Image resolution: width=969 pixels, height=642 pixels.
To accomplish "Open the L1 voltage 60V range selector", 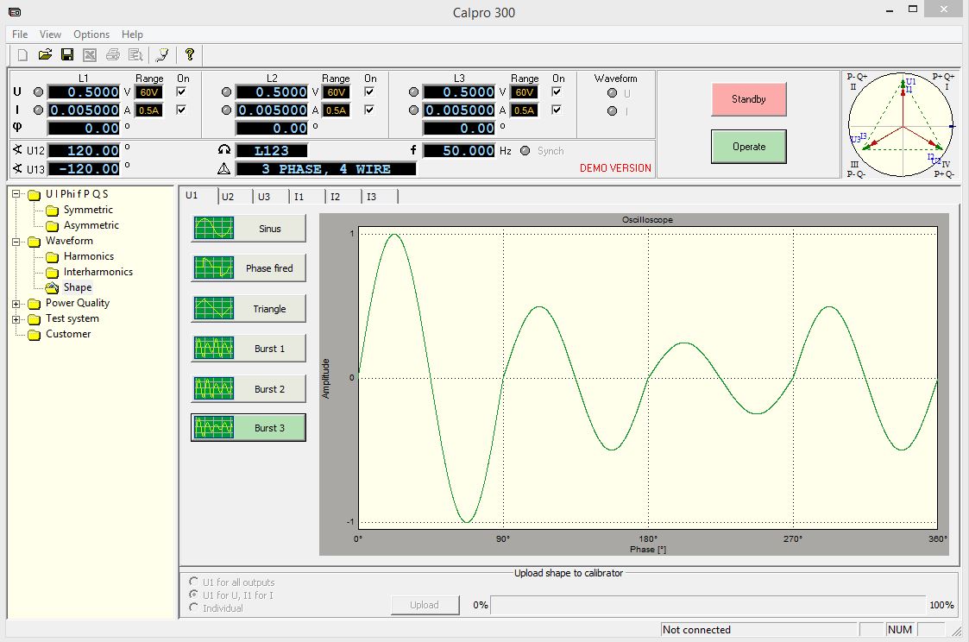I will (149, 92).
